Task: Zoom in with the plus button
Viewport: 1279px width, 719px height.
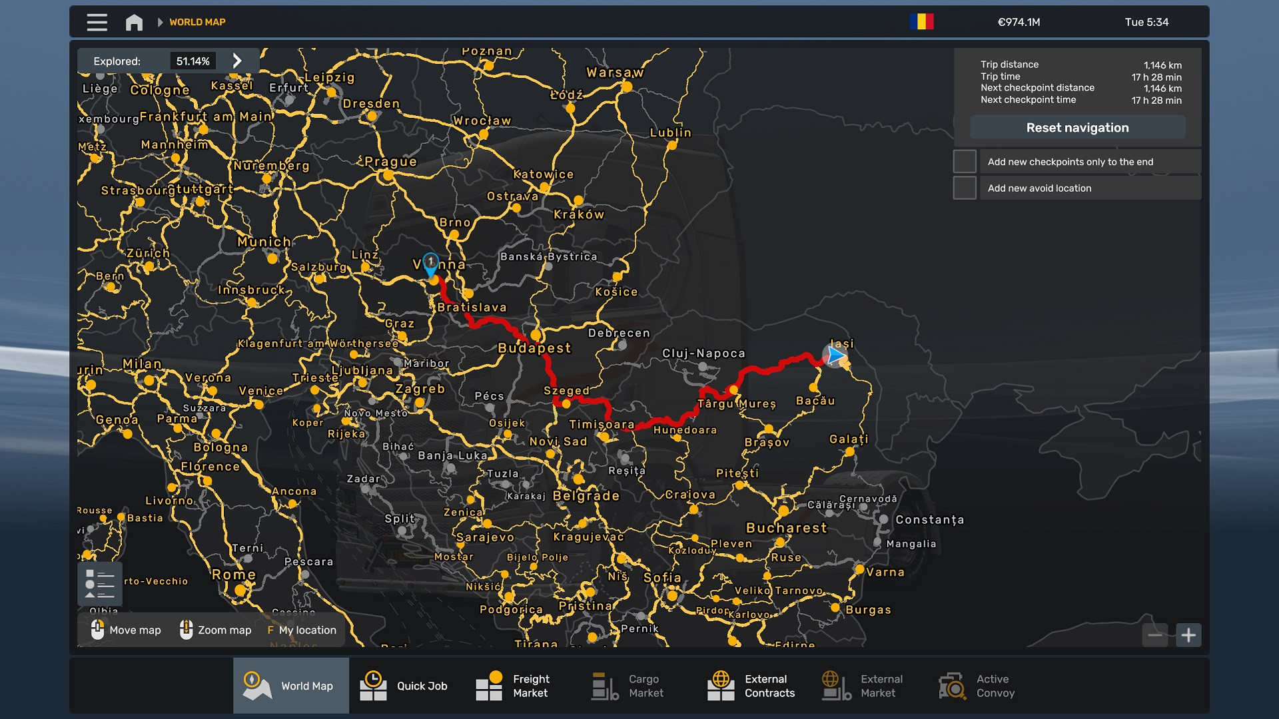Action: tap(1188, 635)
